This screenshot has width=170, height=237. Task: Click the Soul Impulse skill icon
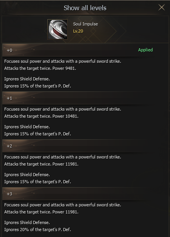pos(58,29)
